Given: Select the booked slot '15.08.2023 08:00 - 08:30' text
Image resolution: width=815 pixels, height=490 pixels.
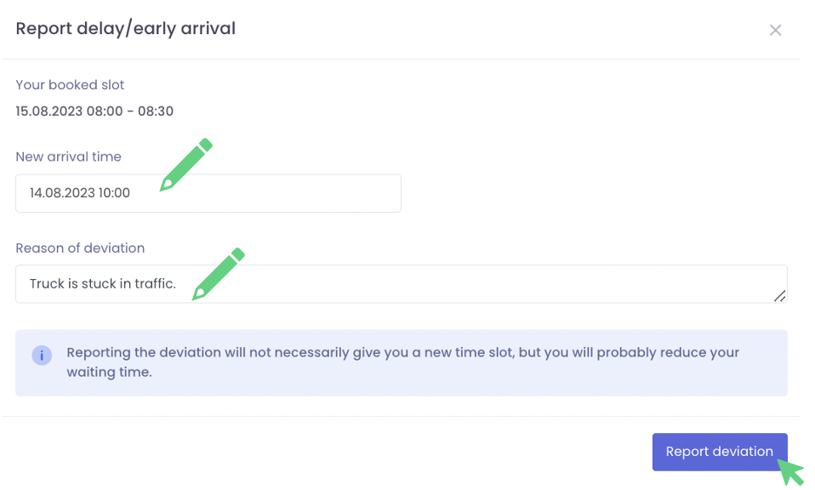Looking at the screenshot, I should (94, 111).
